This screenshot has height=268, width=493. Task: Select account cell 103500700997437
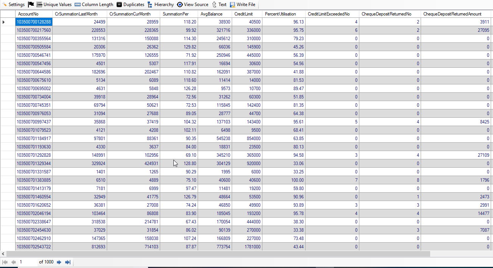(34, 122)
